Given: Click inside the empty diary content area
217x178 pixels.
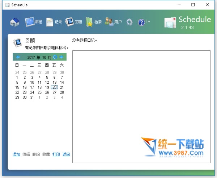Looking at the screenshot, I should 141,102.
